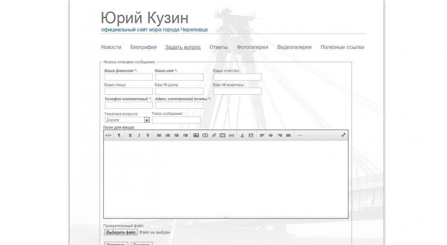This screenshot has width=447, height=245.
Task: Click 'официальный сайт мэра города Череповца' subtitle
Action: tap(154, 30)
